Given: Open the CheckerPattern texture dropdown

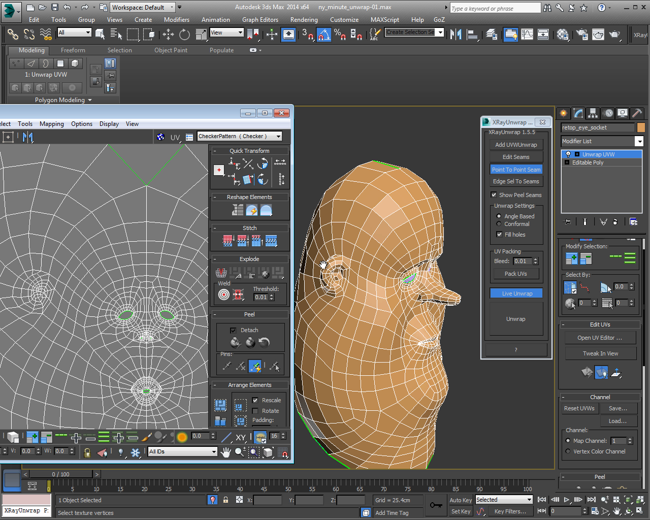Looking at the screenshot, I should pos(240,136).
